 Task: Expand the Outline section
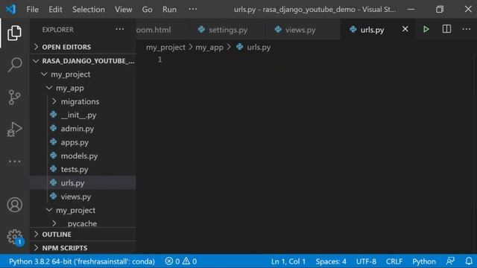pos(83,234)
